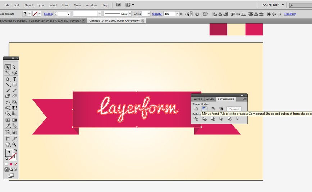
Task: Select the Rotate tool
Action: [8, 102]
